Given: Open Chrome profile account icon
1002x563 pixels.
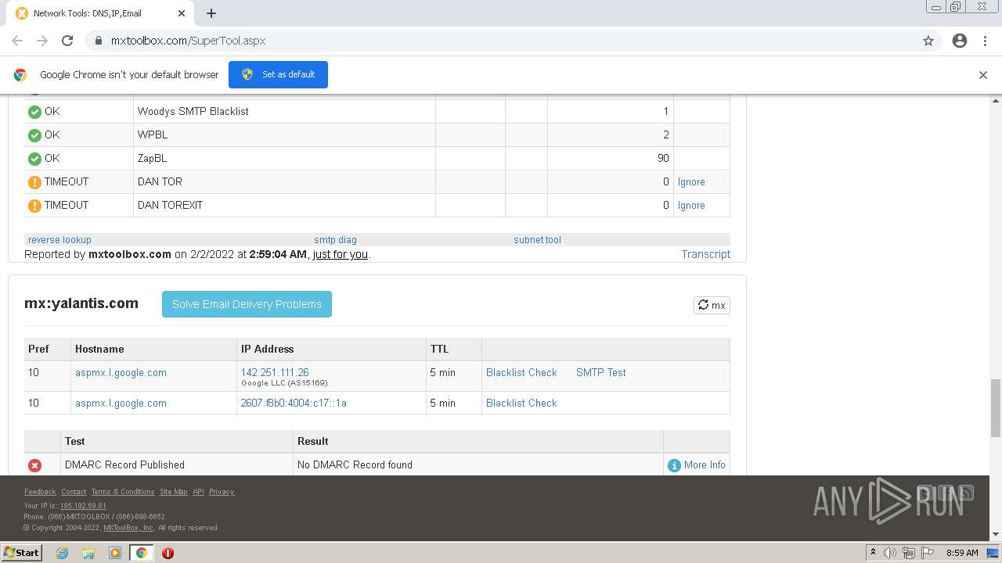Looking at the screenshot, I should click(960, 41).
